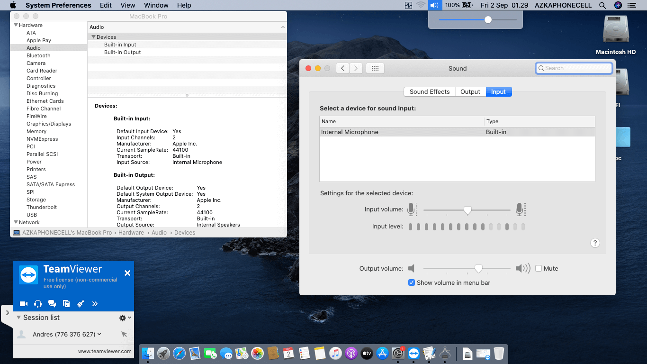The width and height of the screenshot is (647, 364).
Task: Open the TeamViewer file transfer icon
Action: point(66,304)
